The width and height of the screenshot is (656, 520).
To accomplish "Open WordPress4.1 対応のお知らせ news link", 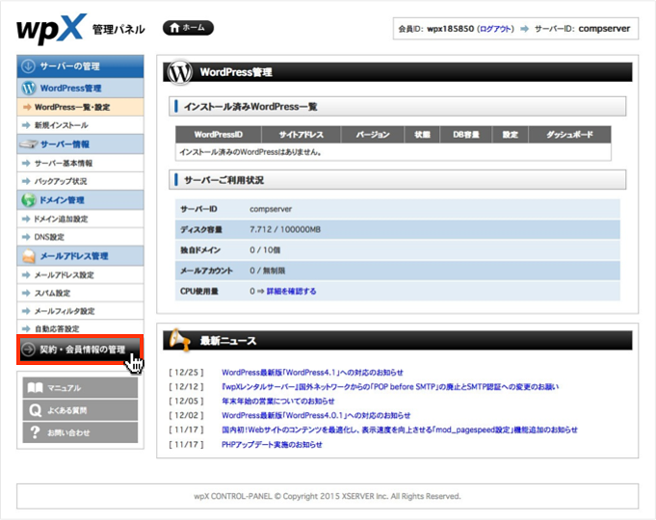I will 312,373.
